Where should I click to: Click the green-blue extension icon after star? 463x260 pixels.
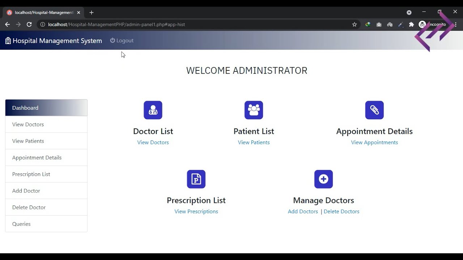(368, 25)
